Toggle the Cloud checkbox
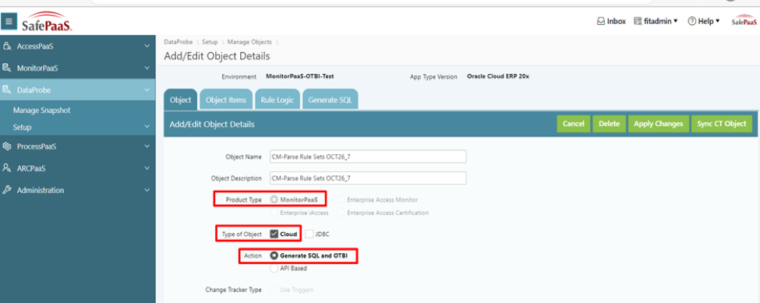 (x=274, y=234)
